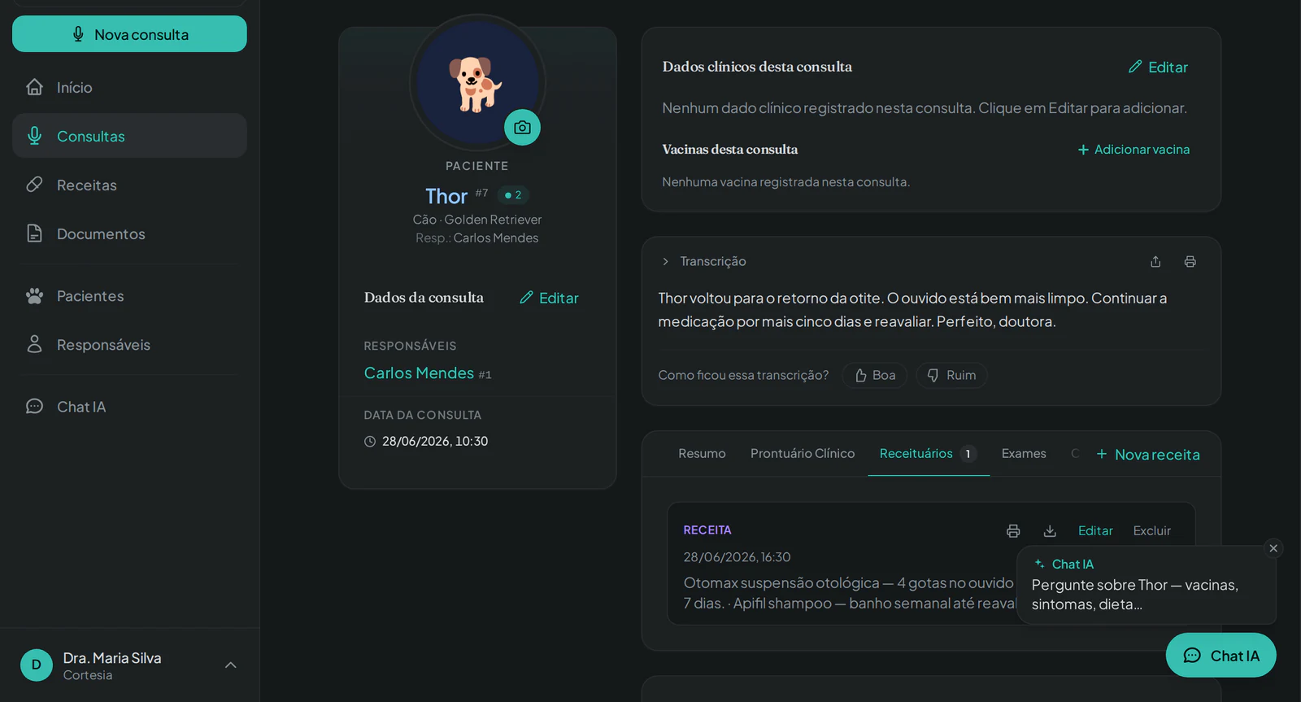
Task: Open the Exames tab
Action: tap(1024, 453)
